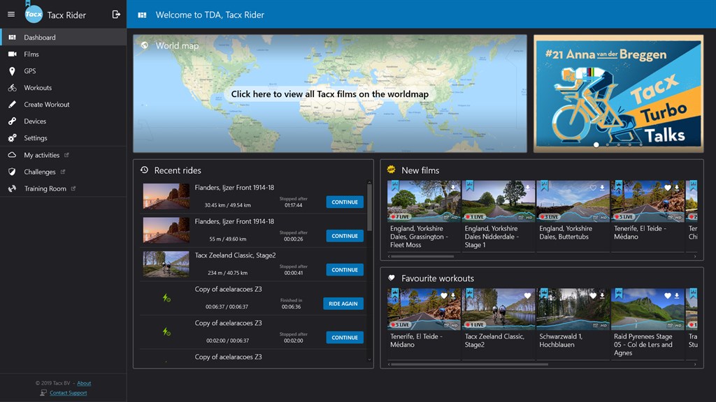The image size is (716, 402).
Task: Click here to view all Tacx films on worldmap
Action: coord(330,94)
